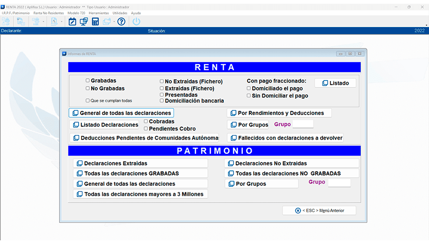Screen dimensions: 429x244
Task: Tick the Presentadas checkbox
Action: coord(162,95)
